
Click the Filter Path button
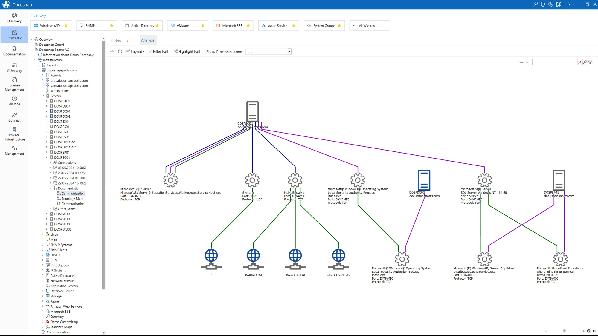click(159, 51)
